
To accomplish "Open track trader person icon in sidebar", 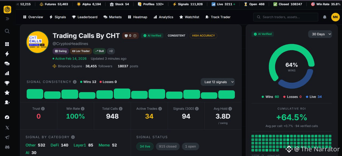I will coord(7,102).
